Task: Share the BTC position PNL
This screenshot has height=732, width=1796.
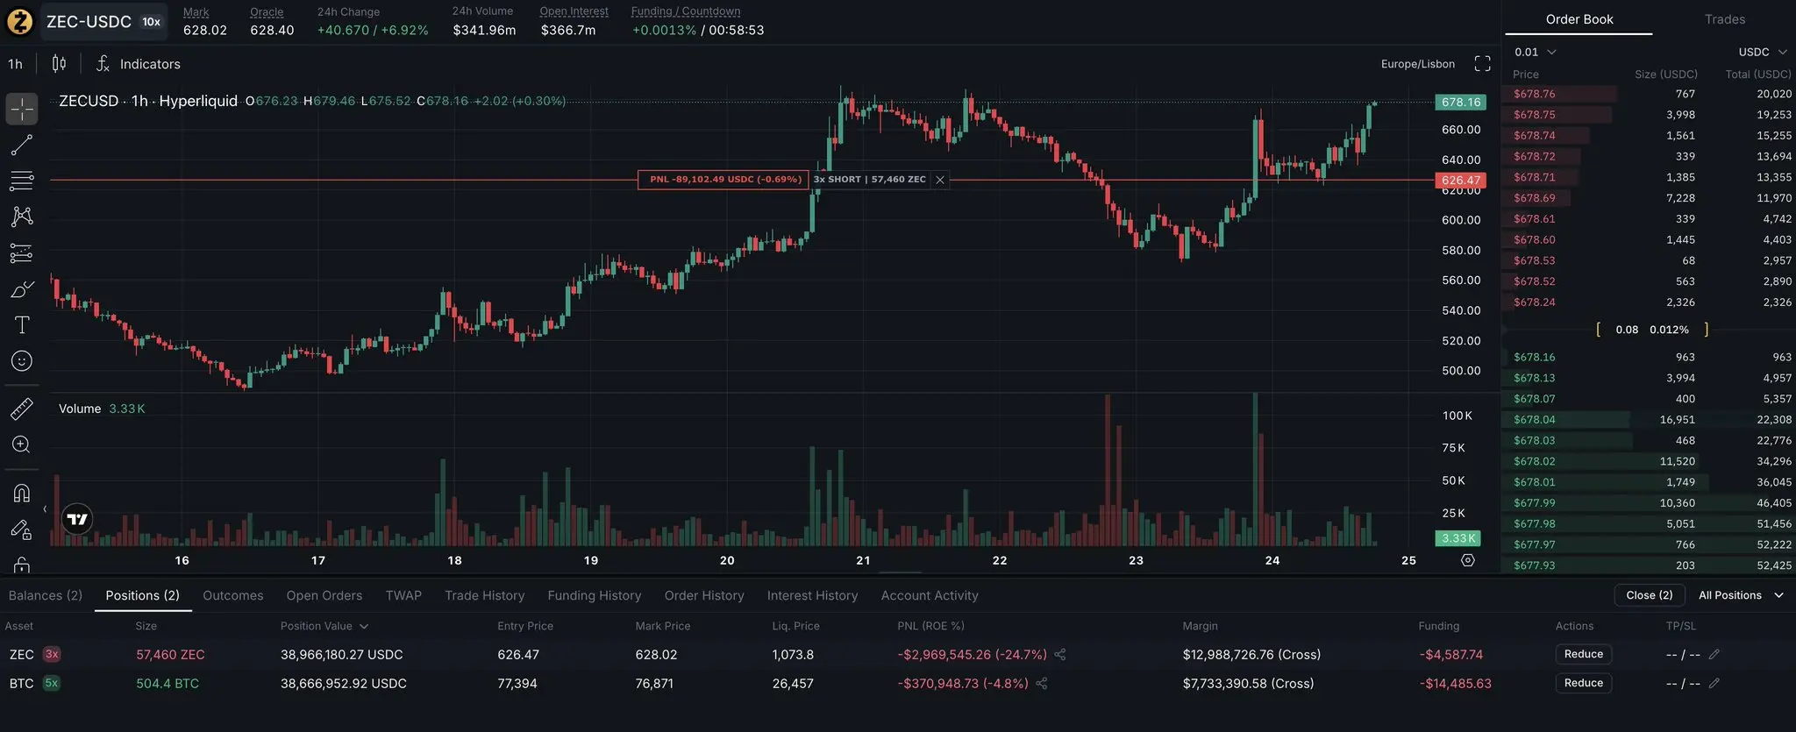Action: (1042, 684)
